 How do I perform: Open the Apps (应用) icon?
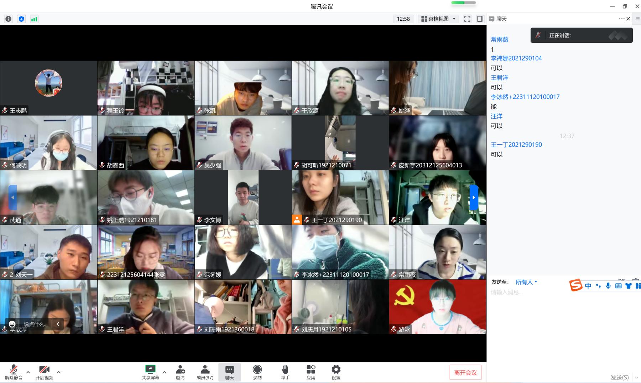pos(311,372)
